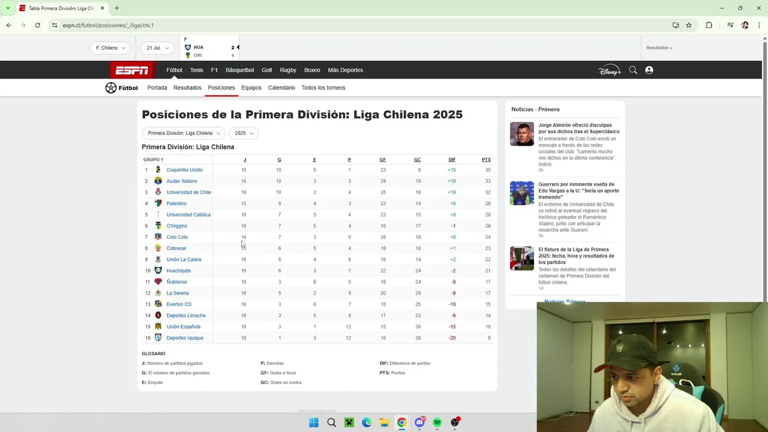Click the Universidad de Chile team crest

pos(158,192)
